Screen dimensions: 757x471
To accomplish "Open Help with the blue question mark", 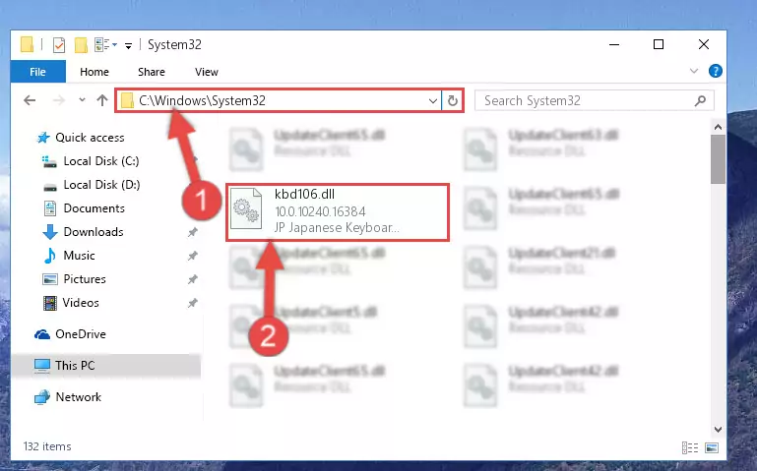I will (715, 71).
